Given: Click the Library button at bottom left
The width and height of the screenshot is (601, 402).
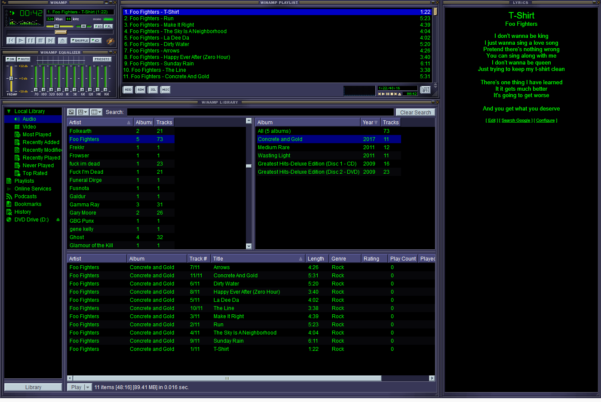Looking at the screenshot, I should point(33,387).
